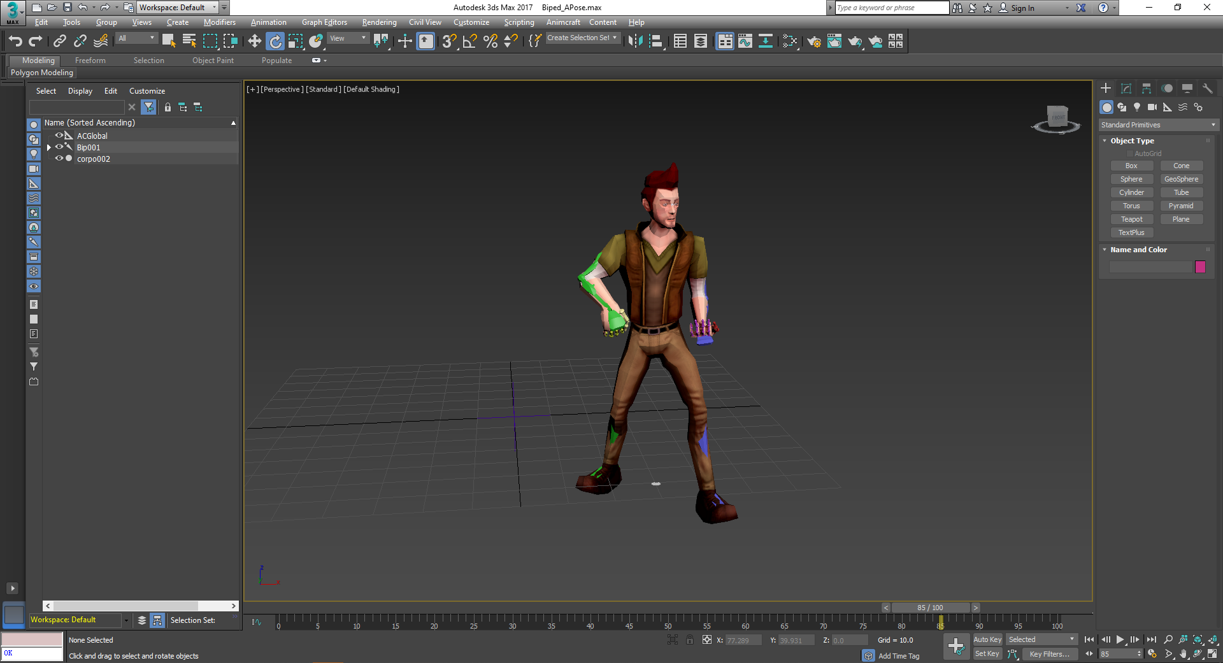Click the Align tool icon

656,41
